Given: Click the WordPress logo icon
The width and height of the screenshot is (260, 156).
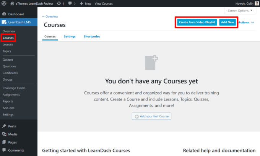Looking at the screenshot, I should coord(4,3).
